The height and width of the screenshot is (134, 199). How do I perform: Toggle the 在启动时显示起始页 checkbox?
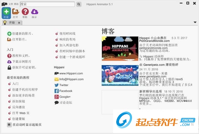pyautogui.click(x=9, y=125)
